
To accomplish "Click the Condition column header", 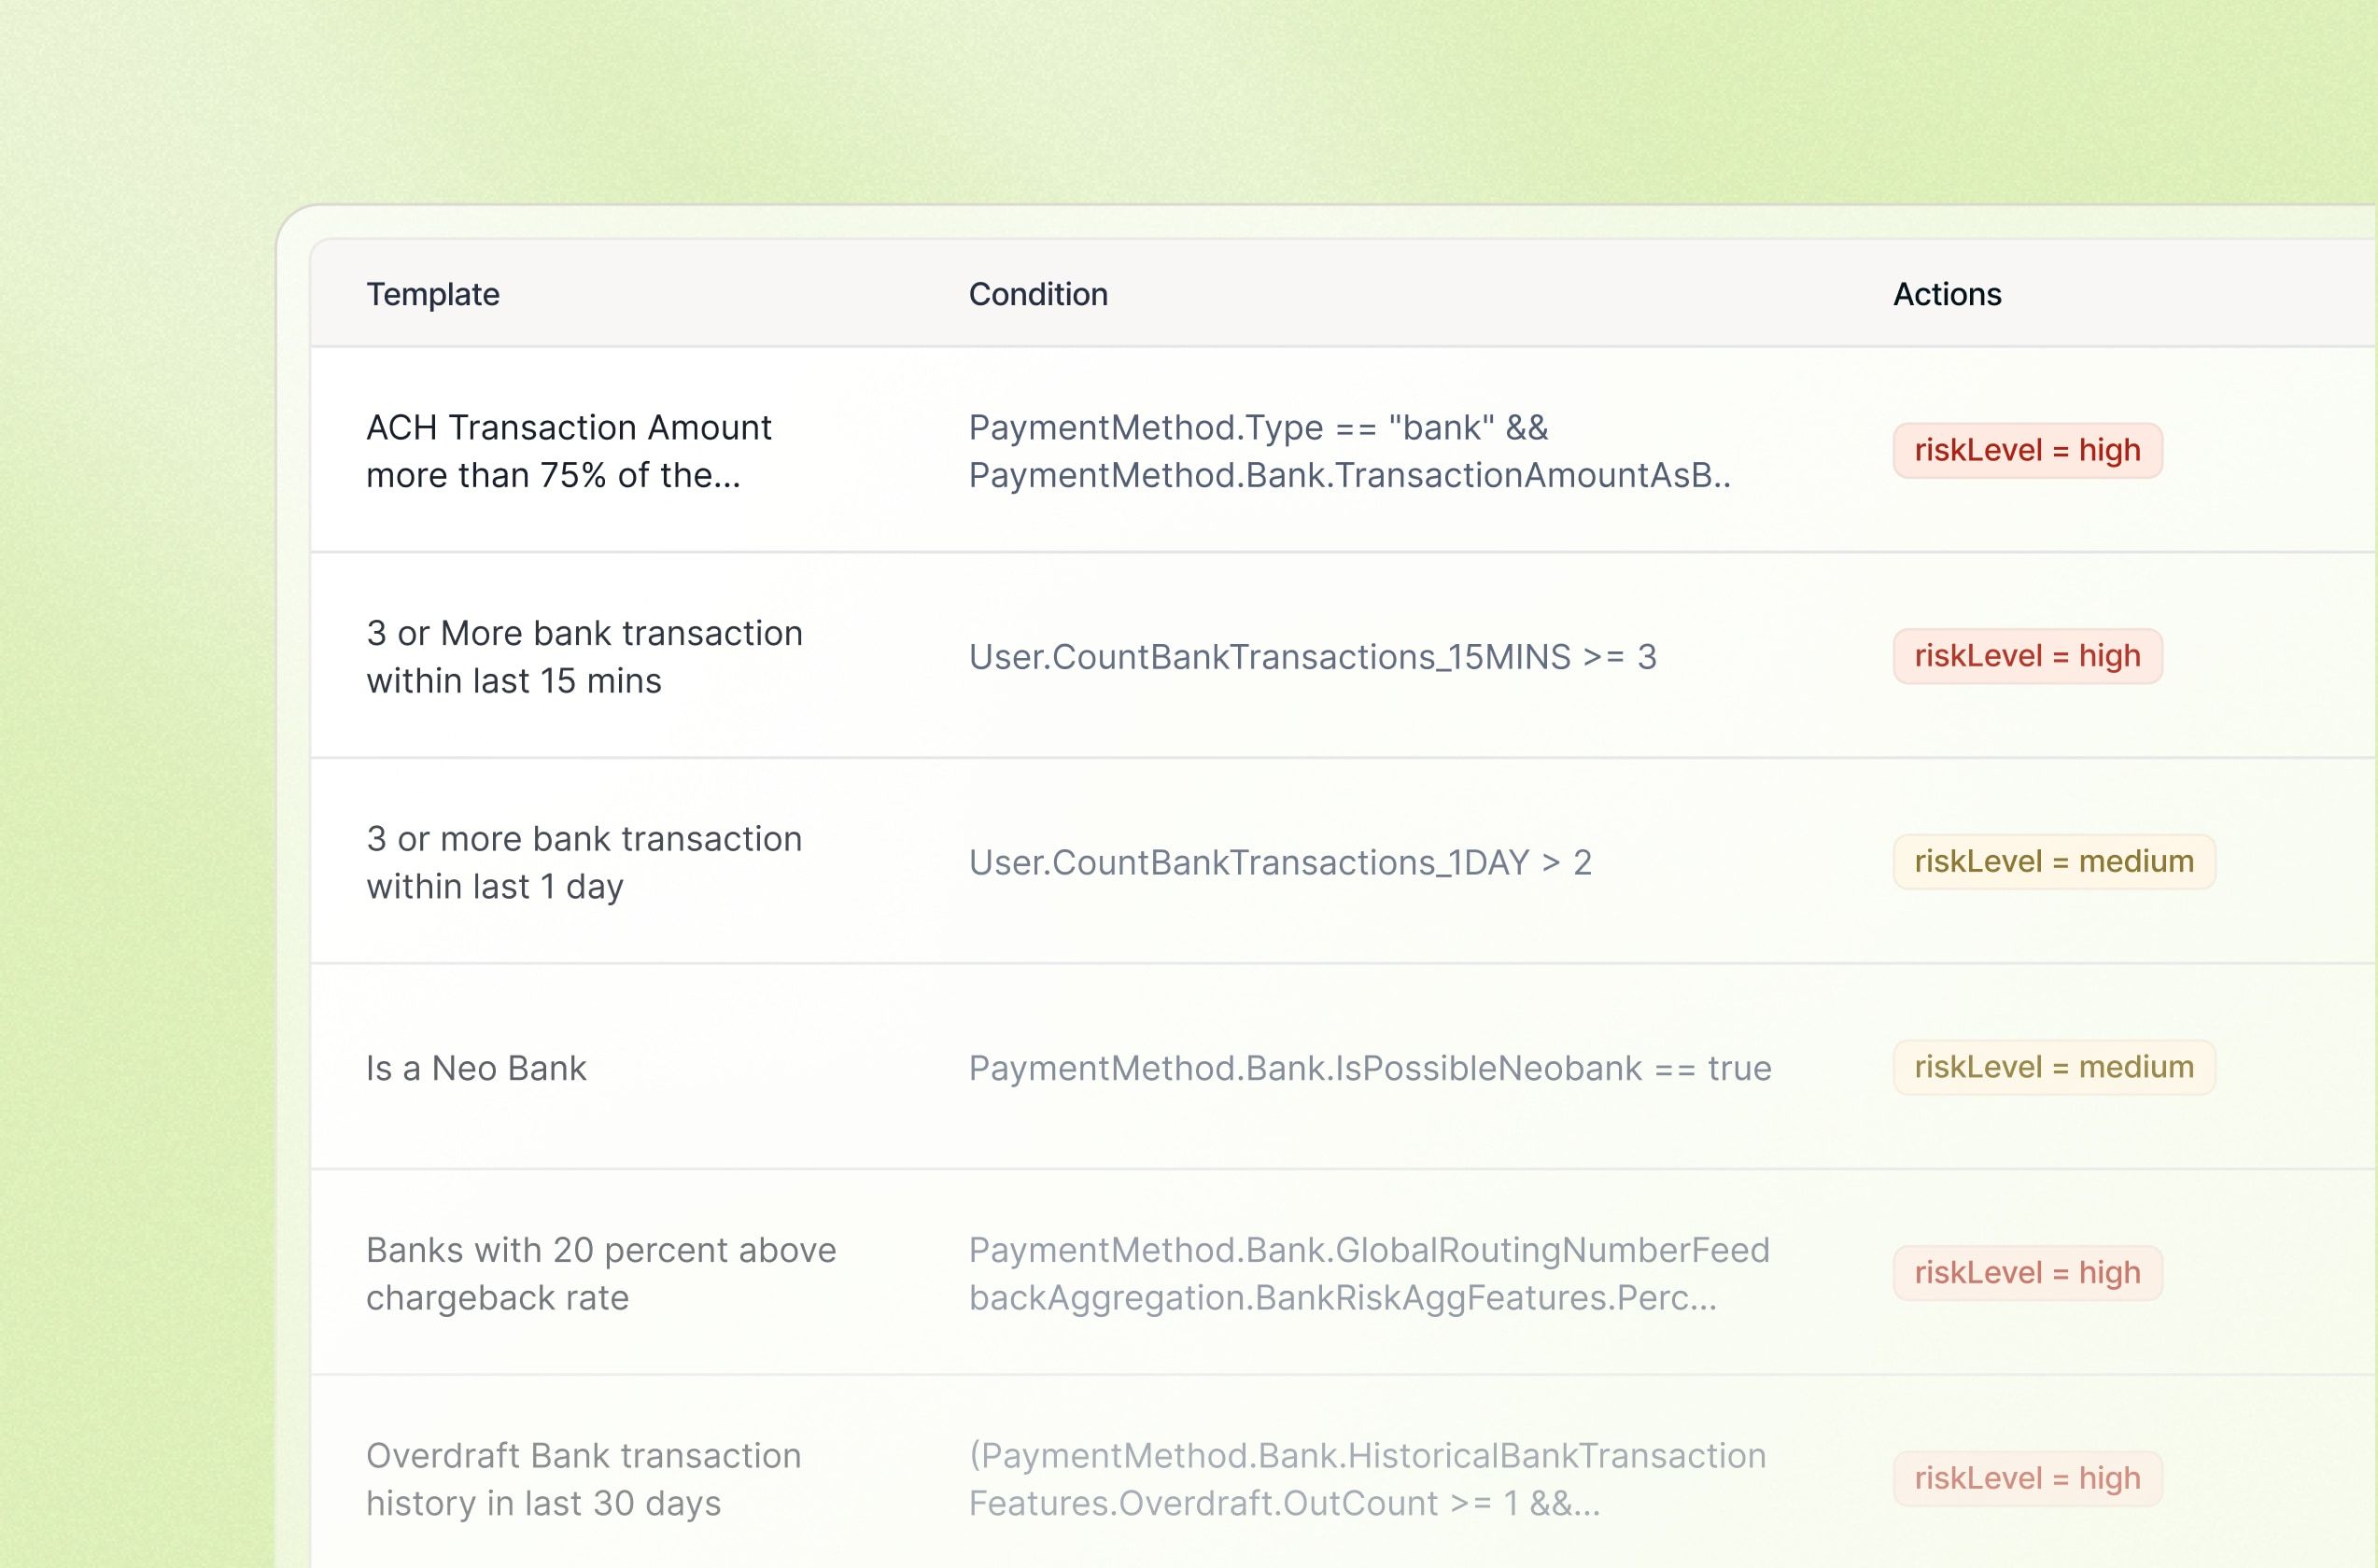I will tap(1037, 294).
